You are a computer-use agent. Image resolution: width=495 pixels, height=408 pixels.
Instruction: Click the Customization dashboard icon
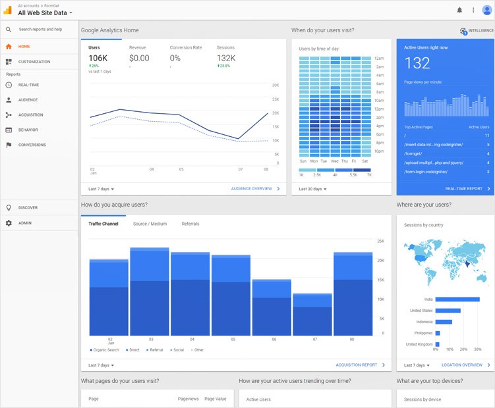[9, 62]
